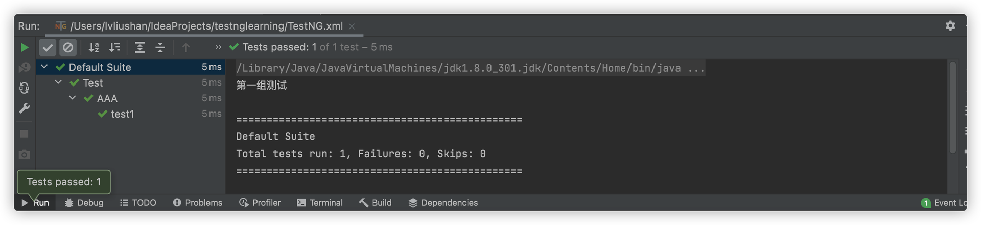Viewport: 981px width, 225px height.
Task: Select the test1 result item
Action: pos(130,114)
